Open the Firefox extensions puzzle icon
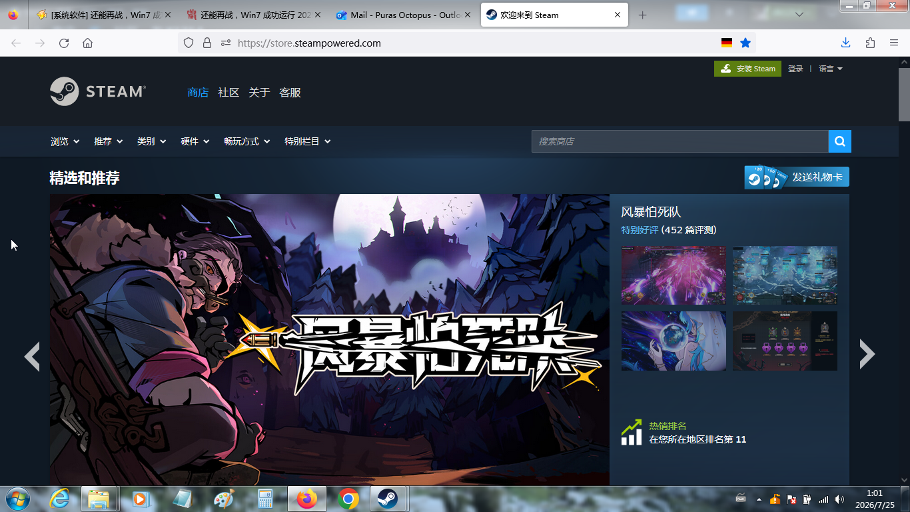Image resolution: width=910 pixels, height=512 pixels. (870, 43)
